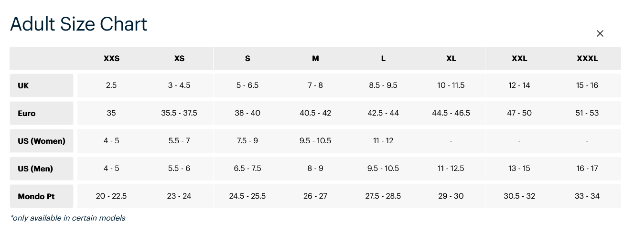Click the UK row label
Image resolution: width=634 pixels, height=244 pixels.
(x=23, y=86)
